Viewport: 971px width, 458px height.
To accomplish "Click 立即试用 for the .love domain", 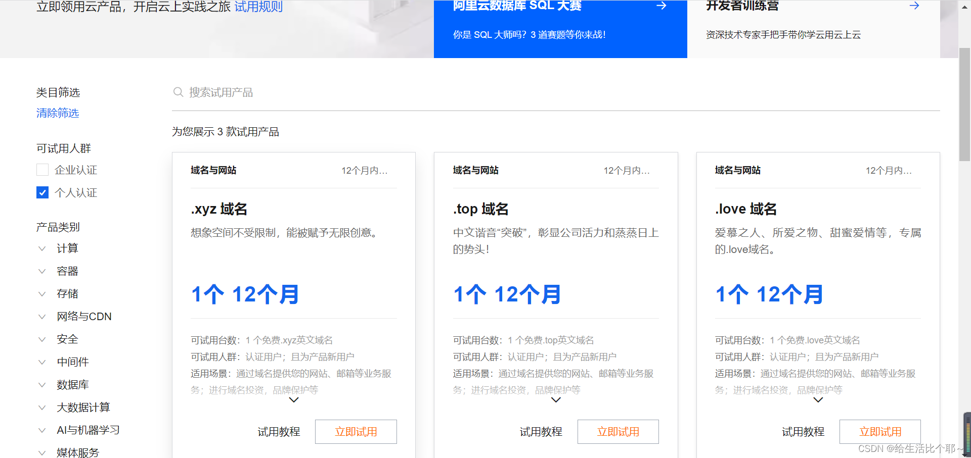I will (880, 432).
